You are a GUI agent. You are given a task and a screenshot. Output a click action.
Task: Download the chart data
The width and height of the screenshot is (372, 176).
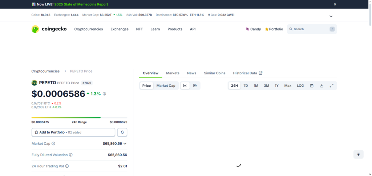coord(322,86)
